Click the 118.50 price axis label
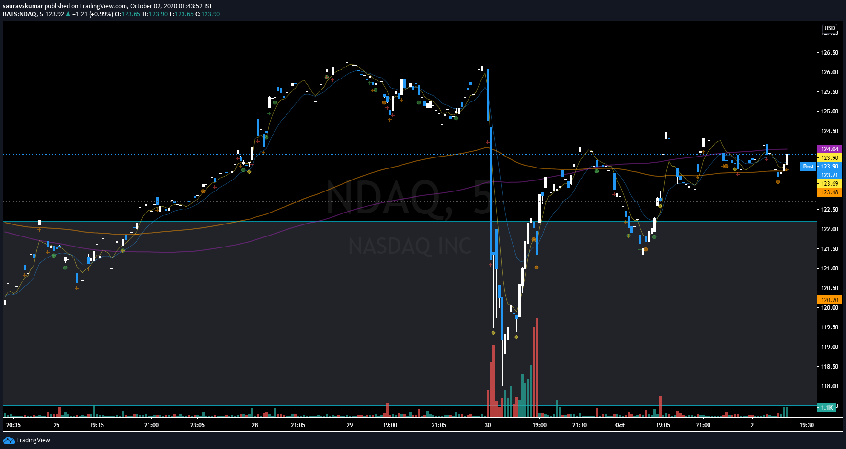Image resolution: width=846 pixels, height=449 pixels. [830, 367]
